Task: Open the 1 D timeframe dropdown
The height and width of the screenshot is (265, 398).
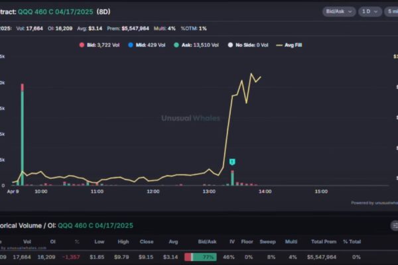Action: (x=370, y=12)
